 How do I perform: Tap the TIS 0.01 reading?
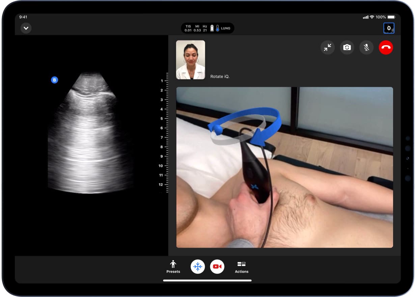click(188, 28)
